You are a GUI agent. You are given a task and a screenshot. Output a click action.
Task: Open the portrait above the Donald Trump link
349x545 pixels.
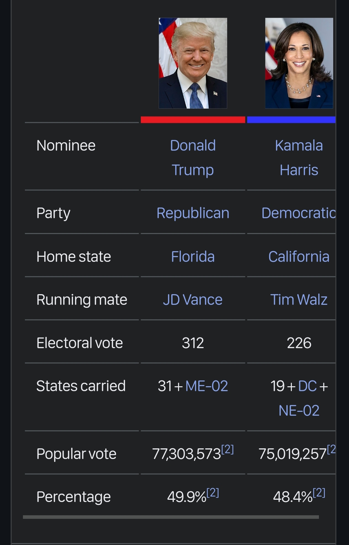pyautogui.click(x=193, y=63)
